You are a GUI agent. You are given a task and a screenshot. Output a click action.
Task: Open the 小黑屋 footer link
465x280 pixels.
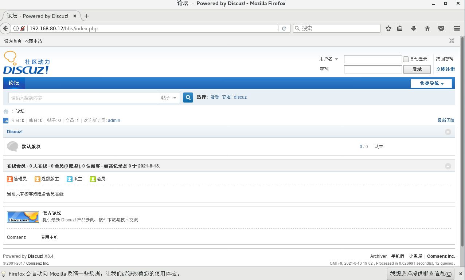pos(415,256)
